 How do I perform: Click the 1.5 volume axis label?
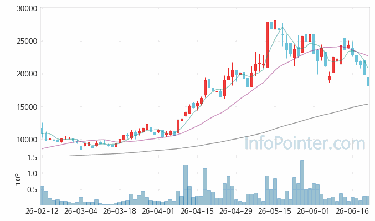(32, 158)
